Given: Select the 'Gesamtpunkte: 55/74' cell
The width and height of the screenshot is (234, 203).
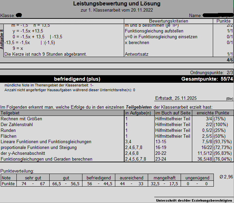Looking at the screenshot, I should click(207, 79).
